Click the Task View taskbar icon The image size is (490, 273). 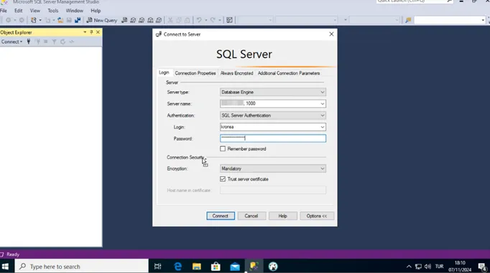pyautogui.click(x=158, y=267)
